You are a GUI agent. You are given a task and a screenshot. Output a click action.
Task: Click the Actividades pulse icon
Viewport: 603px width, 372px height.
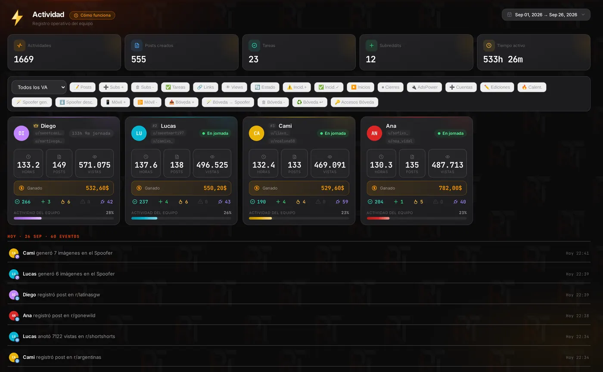(x=19, y=46)
